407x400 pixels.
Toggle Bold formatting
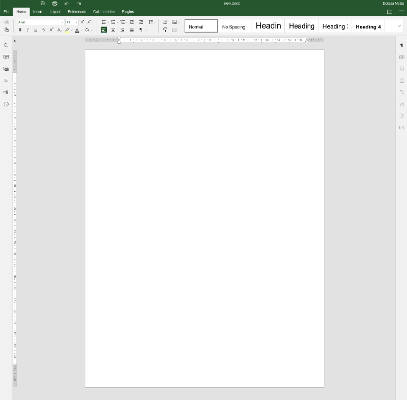(x=20, y=30)
